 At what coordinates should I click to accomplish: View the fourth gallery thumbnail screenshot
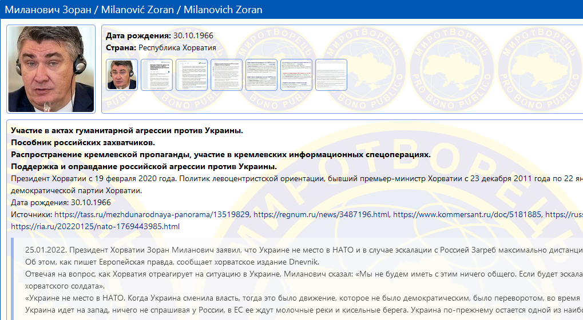[227, 75]
